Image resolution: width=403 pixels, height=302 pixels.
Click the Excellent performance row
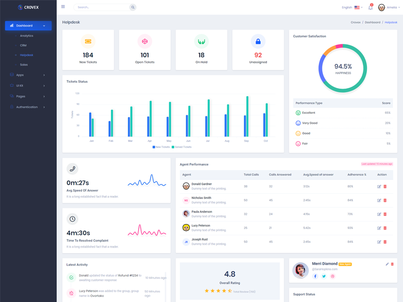coord(343,113)
